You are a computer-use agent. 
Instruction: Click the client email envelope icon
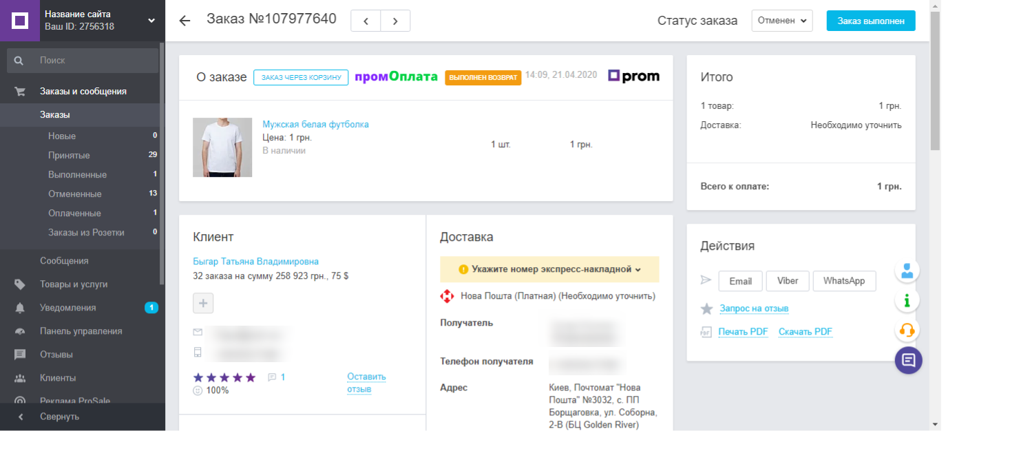point(198,333)
